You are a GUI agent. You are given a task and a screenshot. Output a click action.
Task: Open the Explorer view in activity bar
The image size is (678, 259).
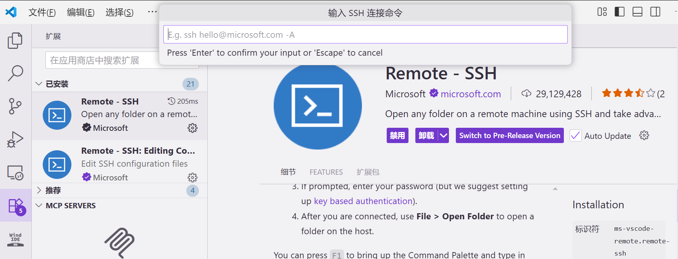point(15,40)
